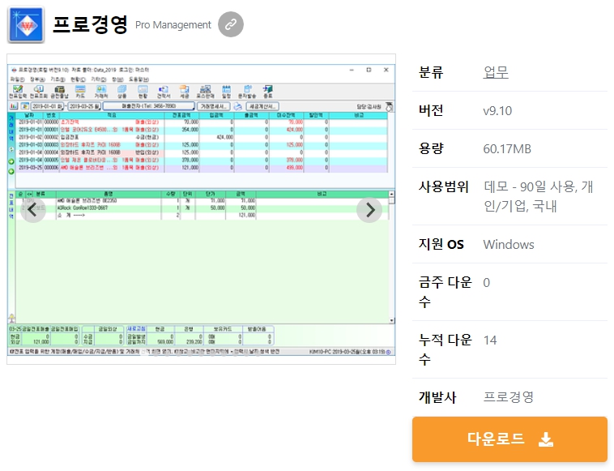
Task: Select the Pro Management subtitle text
Action: tap(173, 24)
